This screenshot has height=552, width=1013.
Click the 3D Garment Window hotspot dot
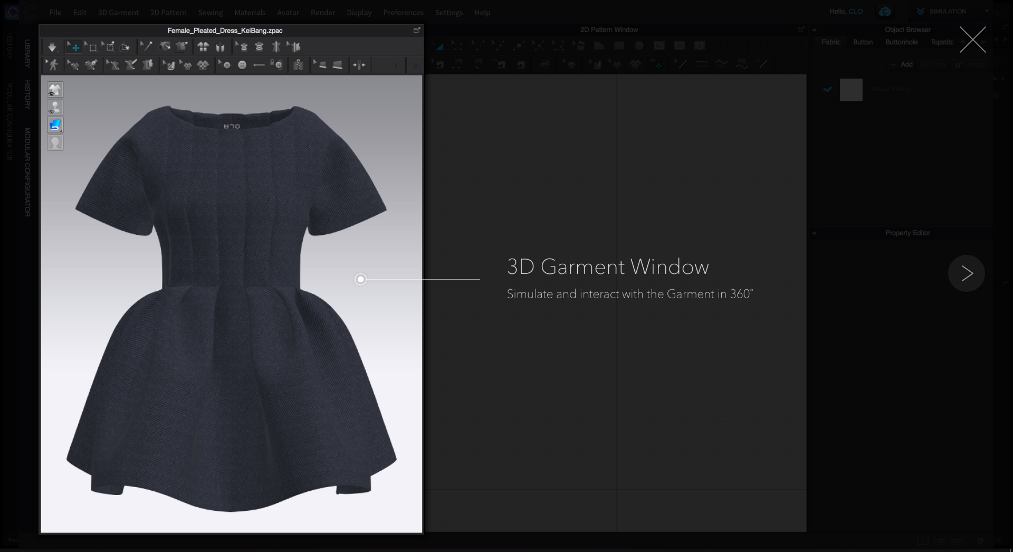click(x=360, y=279)
